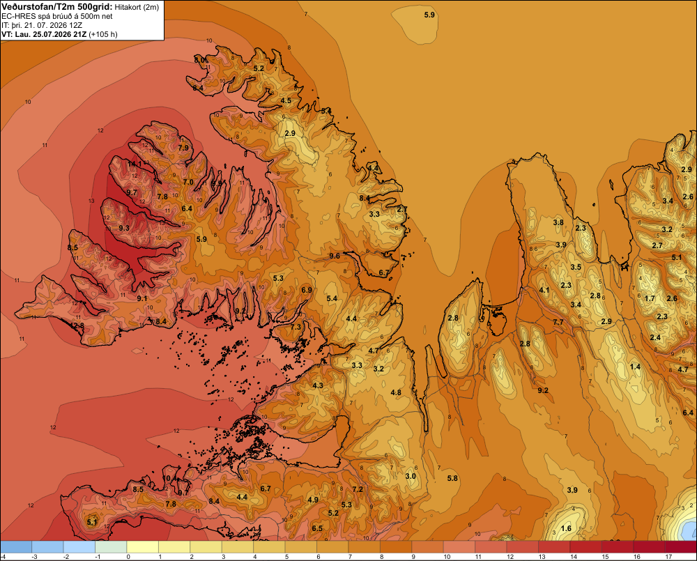Click the temperature value '7.2' on the map
697x561 pixels.
click(358, 489)
